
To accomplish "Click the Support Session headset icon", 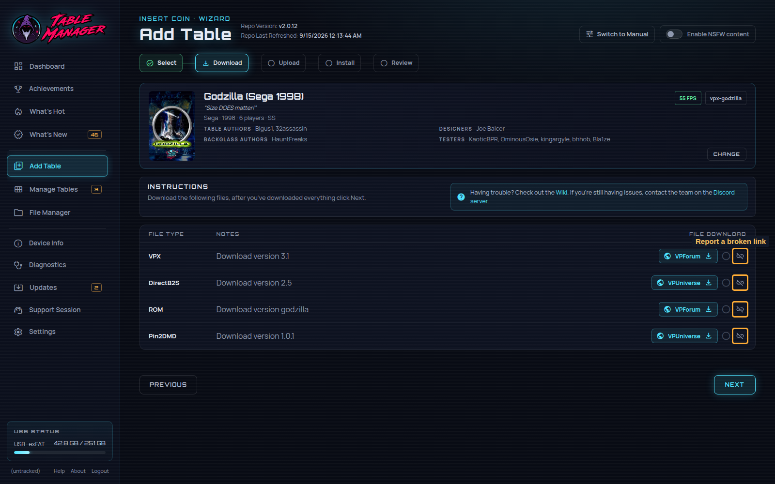I will (18, 310).
